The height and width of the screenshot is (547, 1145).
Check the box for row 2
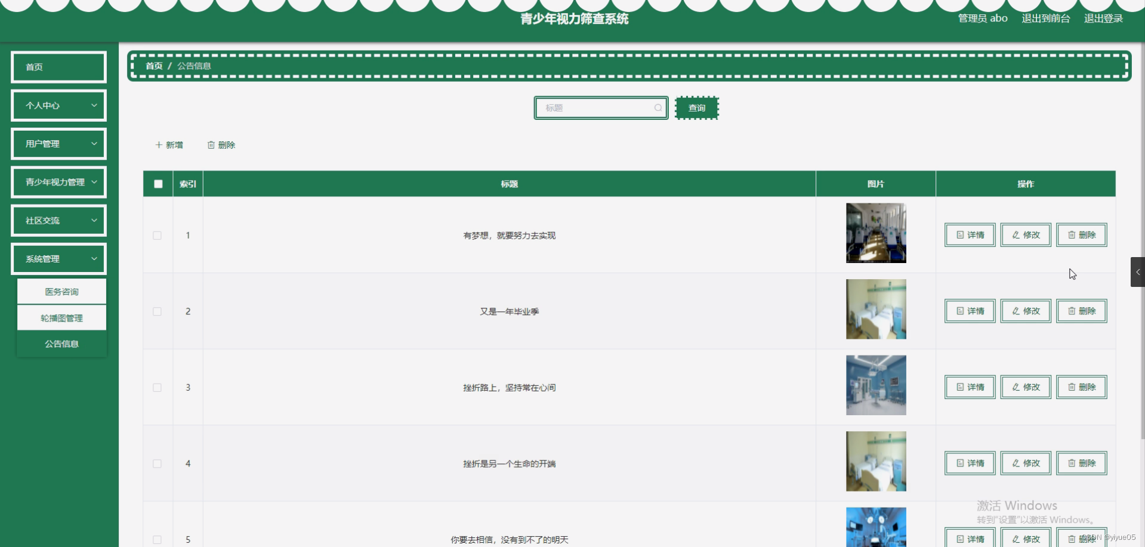(x=158, y=311)
